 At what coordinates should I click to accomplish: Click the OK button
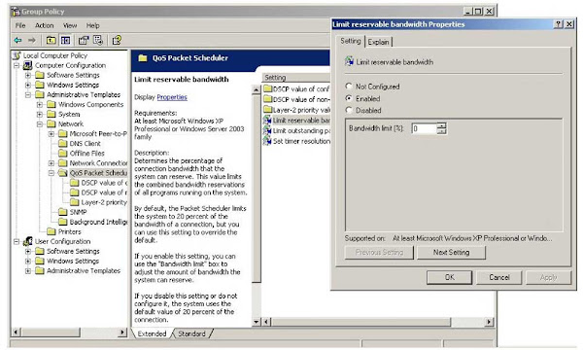(449, 277)
